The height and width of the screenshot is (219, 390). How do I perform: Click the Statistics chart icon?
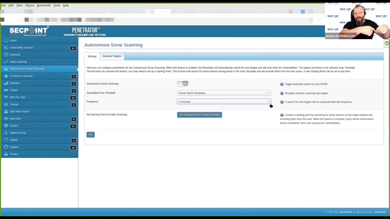[6, 83]
